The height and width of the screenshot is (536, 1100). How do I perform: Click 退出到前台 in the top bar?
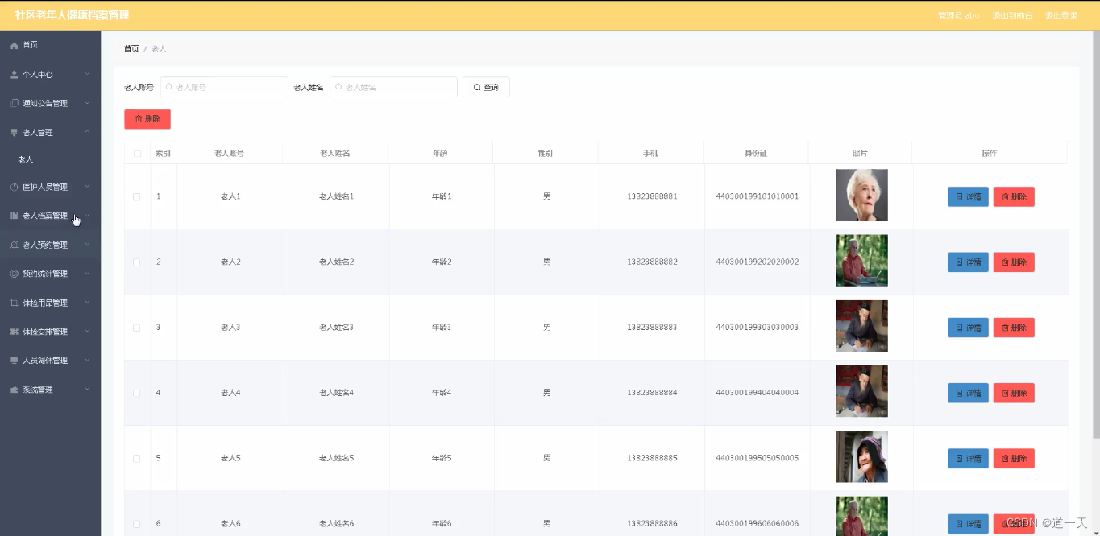pos(1012,15)
